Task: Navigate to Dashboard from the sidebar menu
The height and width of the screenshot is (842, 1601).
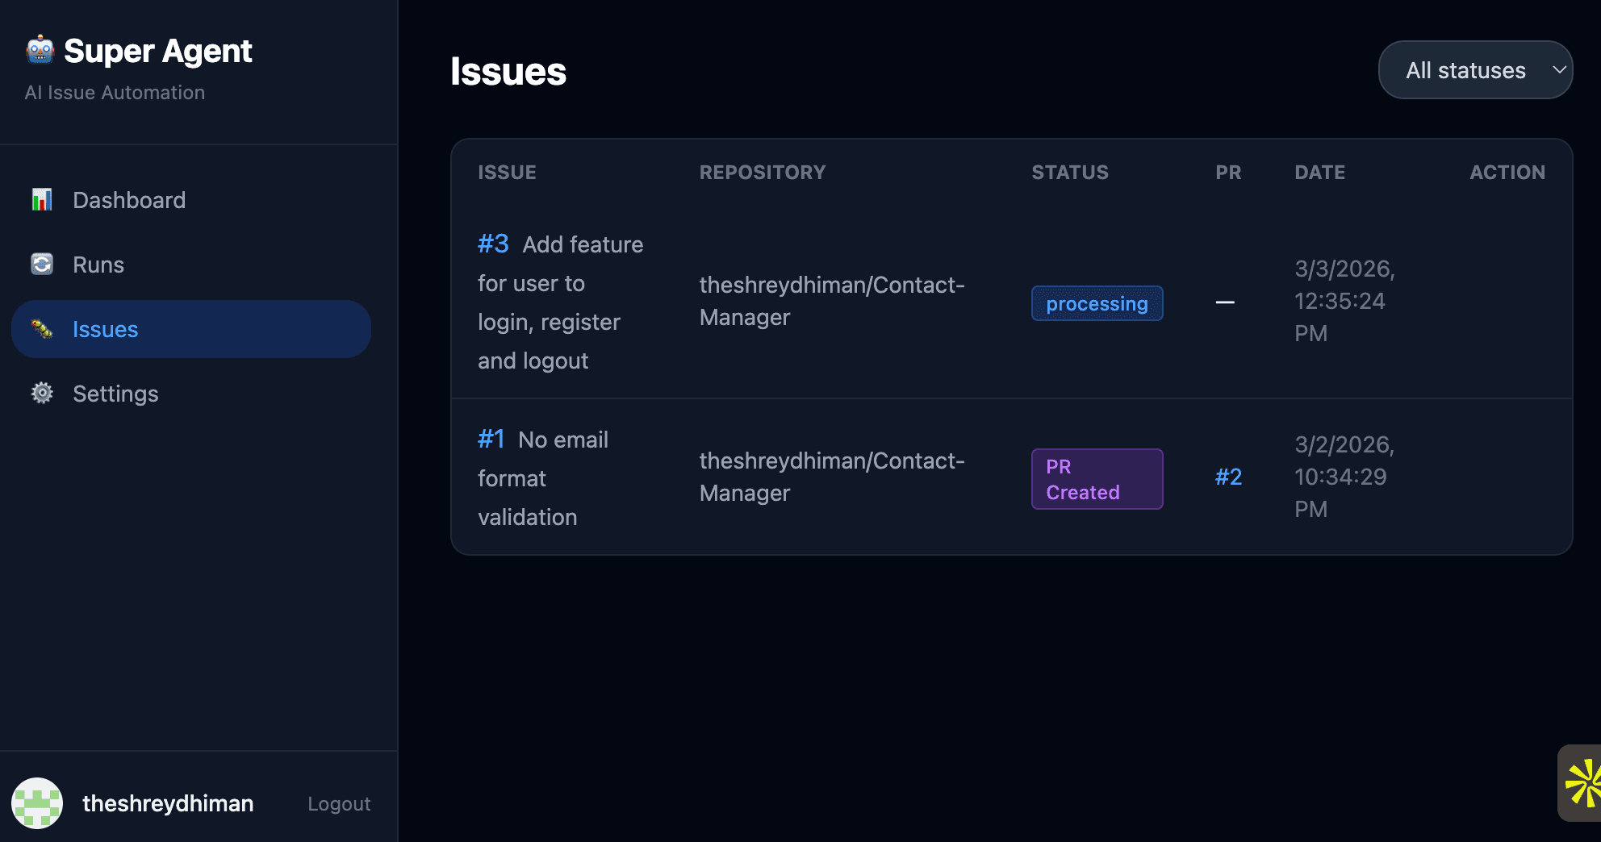Action: click(x=129, y=199)
